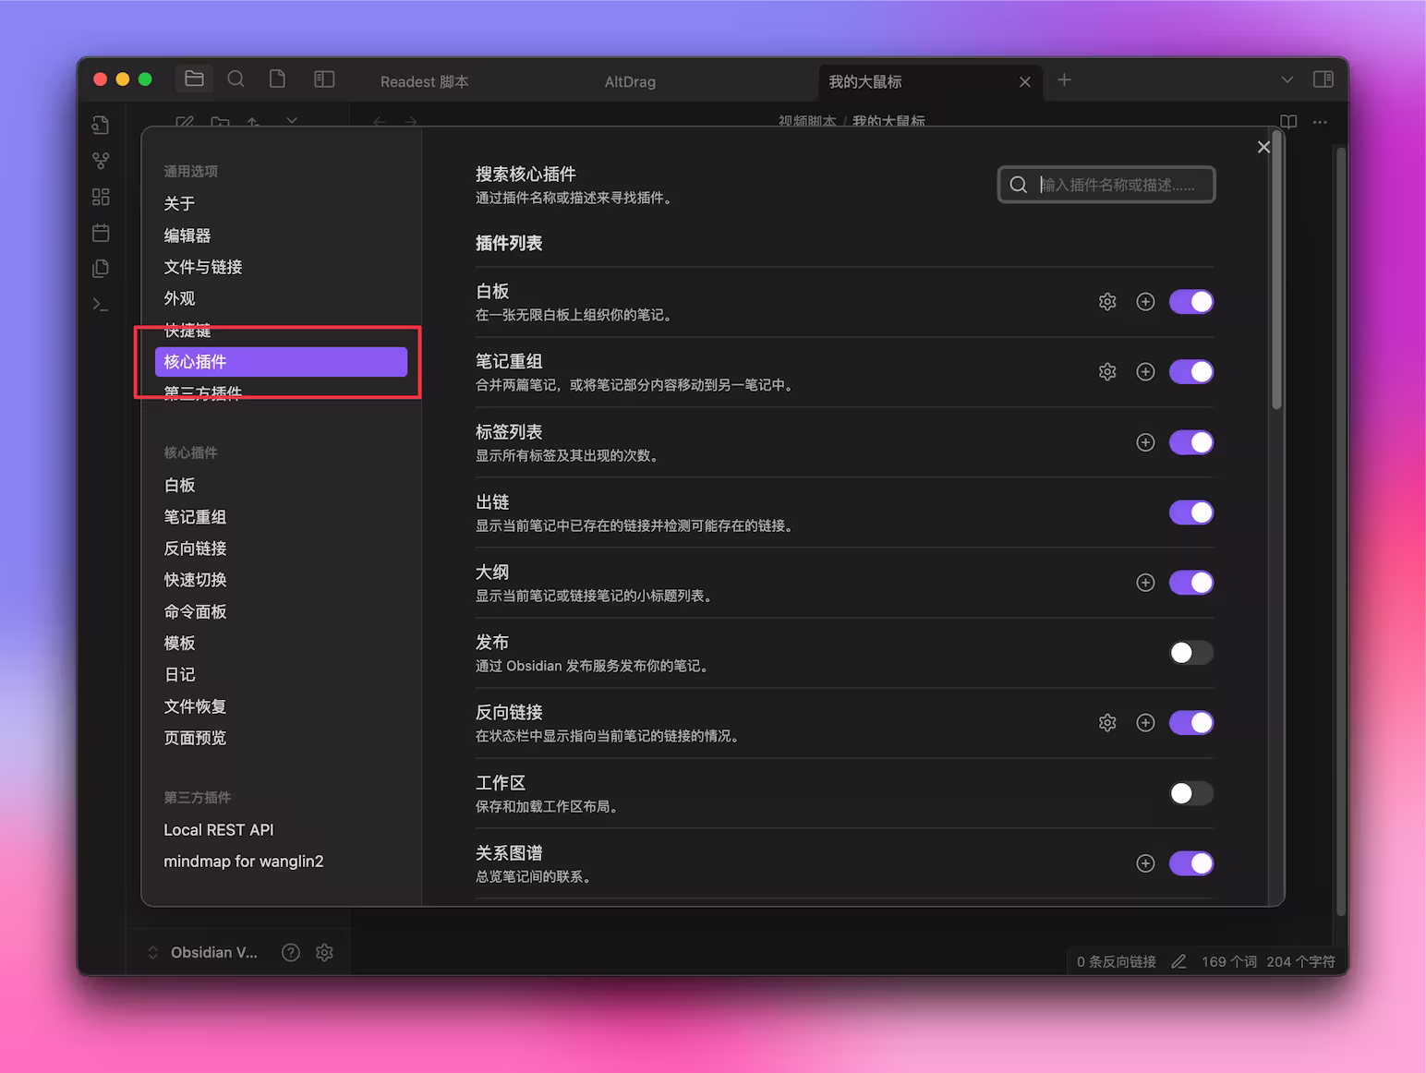1426x1073 pixels.
Task: Expand tab list dropdown chevron
Action: point(1287,80)
